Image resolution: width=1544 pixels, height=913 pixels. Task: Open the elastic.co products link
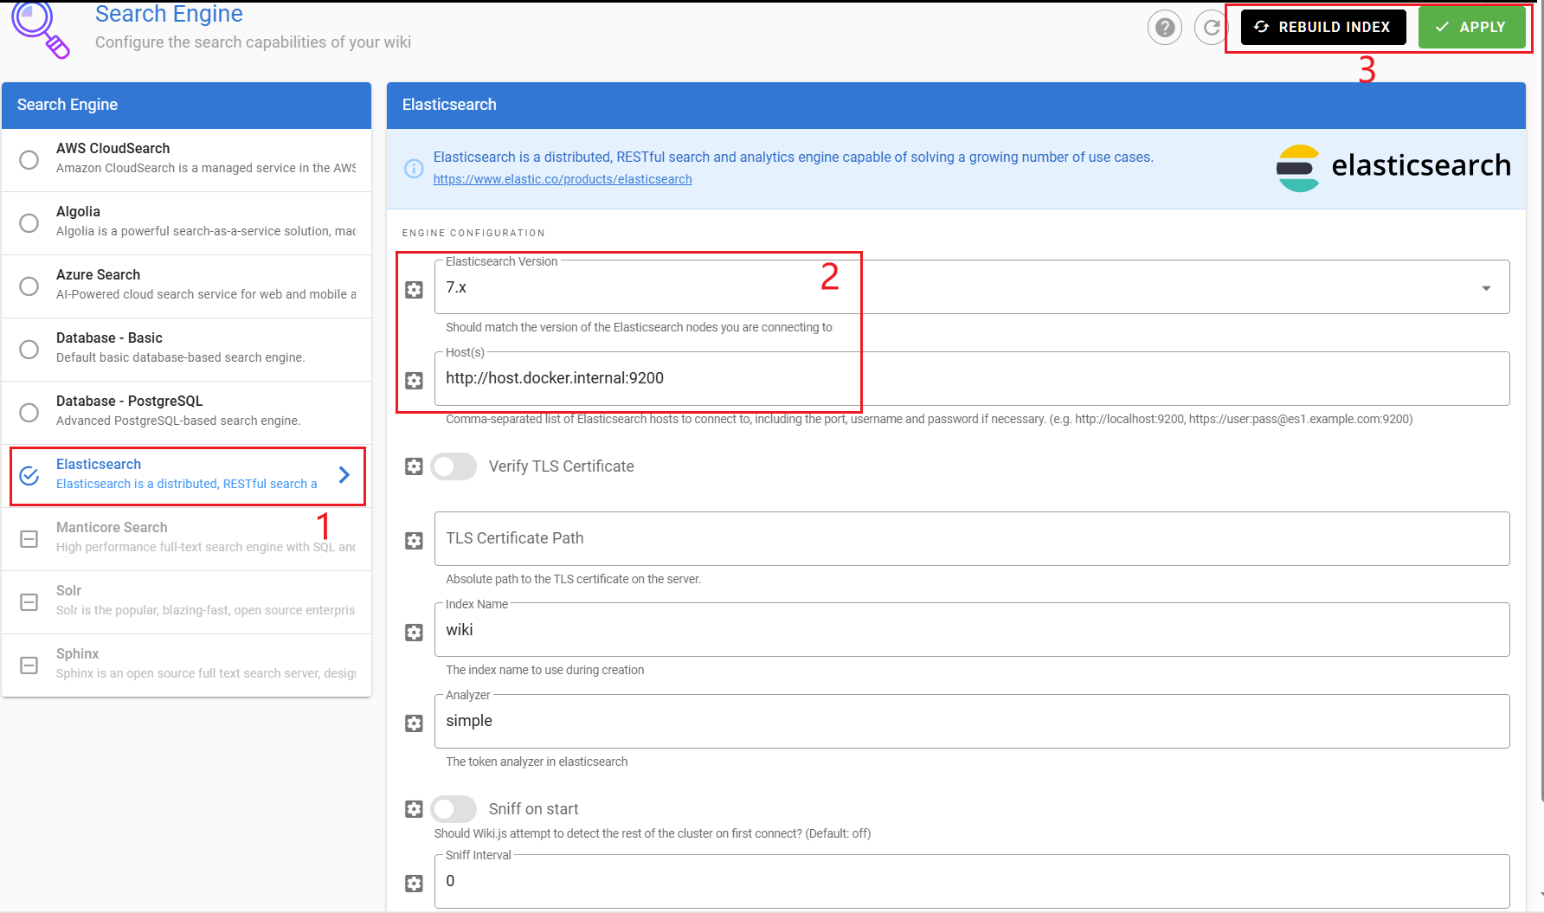point(562,179)
